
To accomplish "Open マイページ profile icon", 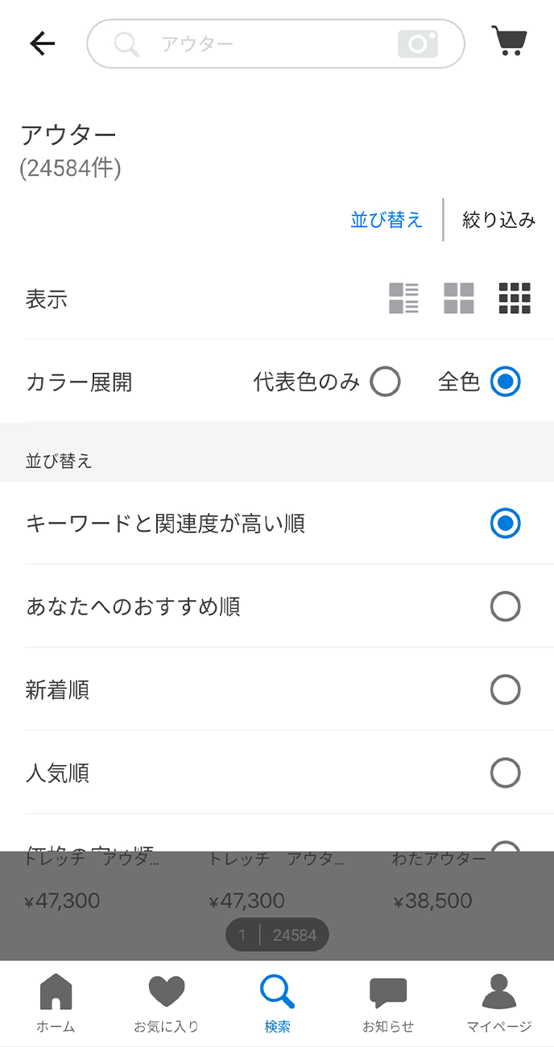I will pos(499,1002).
